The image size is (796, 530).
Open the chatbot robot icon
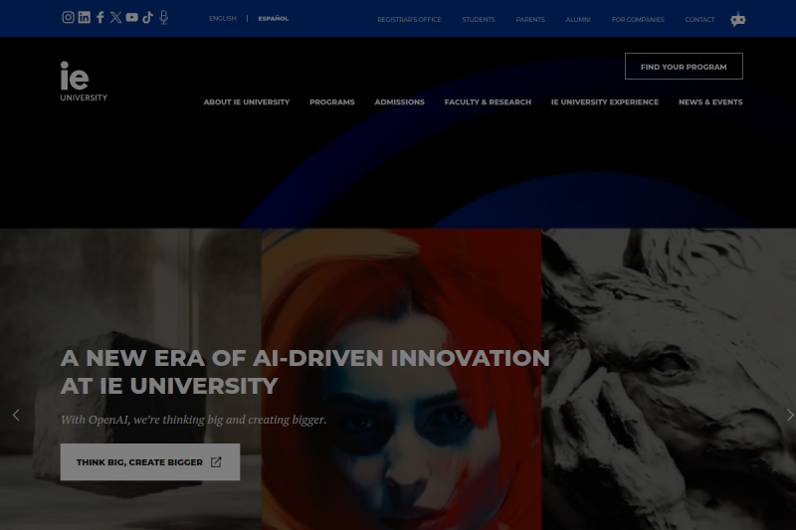coord(737,19)
